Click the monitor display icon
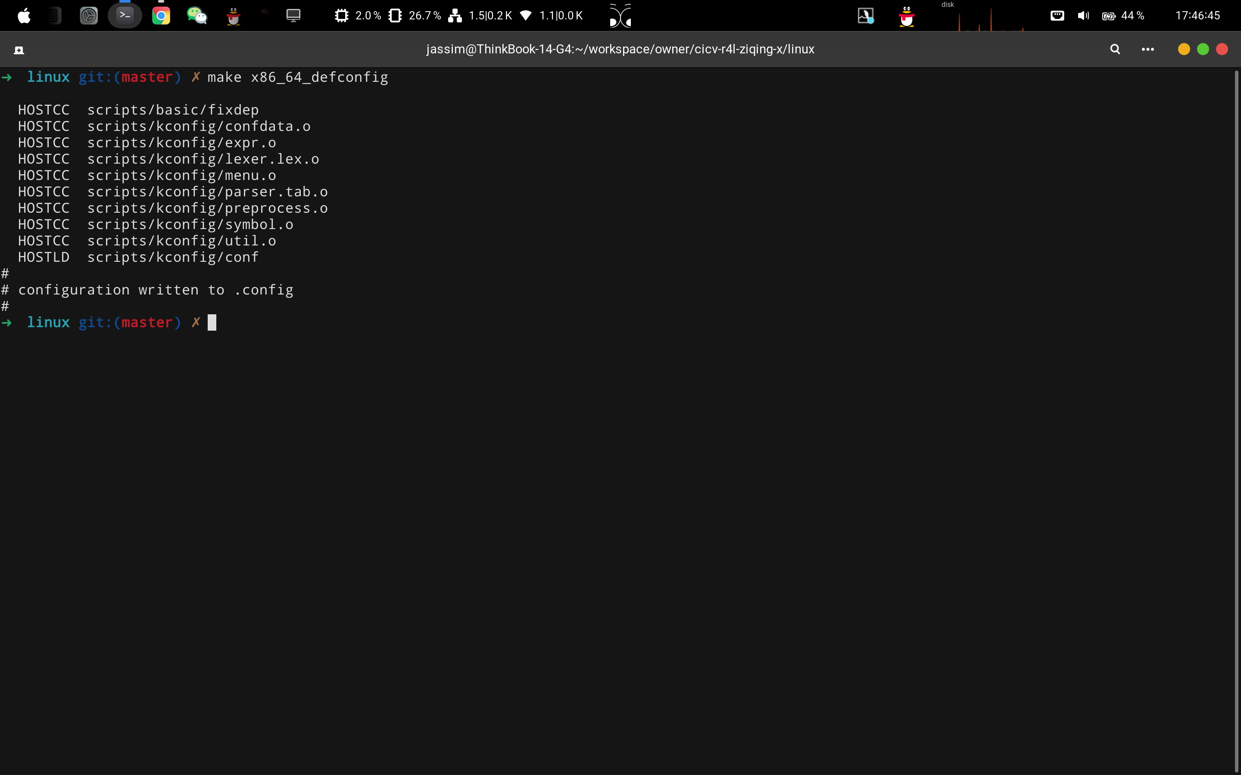 point(293,15)
